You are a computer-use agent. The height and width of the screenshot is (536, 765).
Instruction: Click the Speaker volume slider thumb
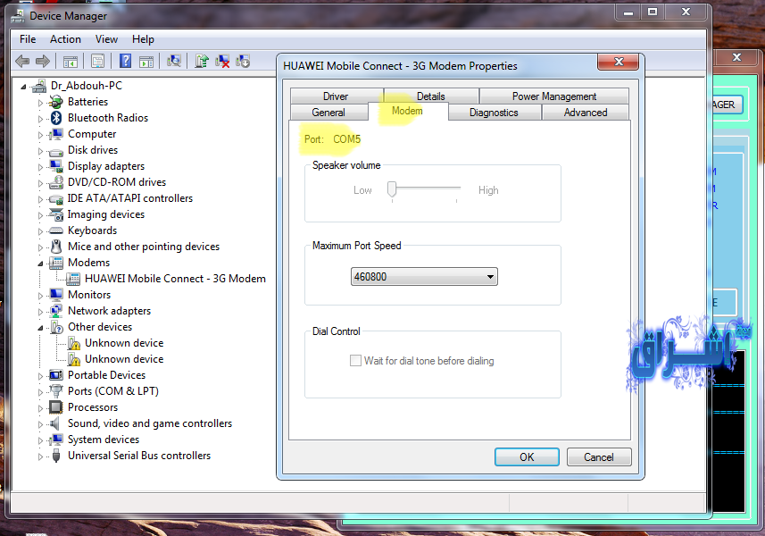(x=391, y=188)
